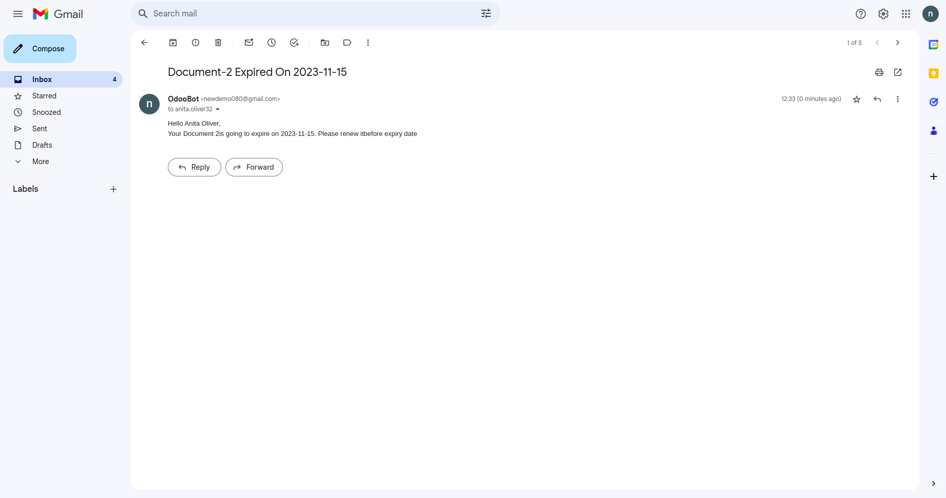Open Google Tasks side panel
The height and width of the screenshot is (498, 946).
(934, 102)
